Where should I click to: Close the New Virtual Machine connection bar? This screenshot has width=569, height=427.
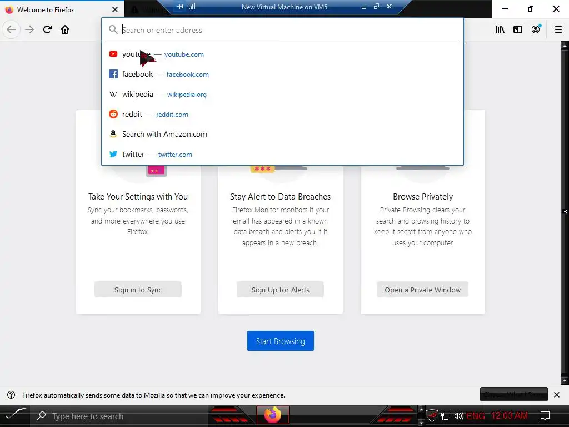[389, 6]
